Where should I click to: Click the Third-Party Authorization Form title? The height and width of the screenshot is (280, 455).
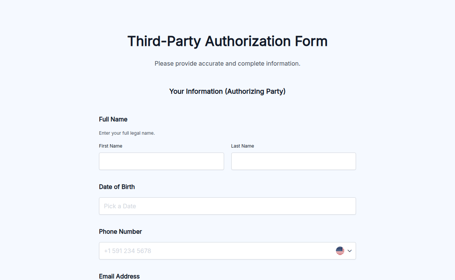pyautogui.click(x=227, y=41)
